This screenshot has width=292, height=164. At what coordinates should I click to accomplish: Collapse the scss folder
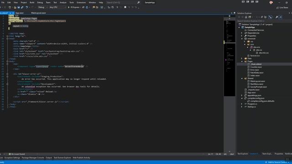(x=245, y=44)
